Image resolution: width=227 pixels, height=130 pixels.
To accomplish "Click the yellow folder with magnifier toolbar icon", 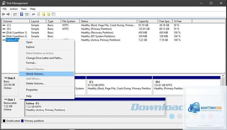I will (49, 14).
